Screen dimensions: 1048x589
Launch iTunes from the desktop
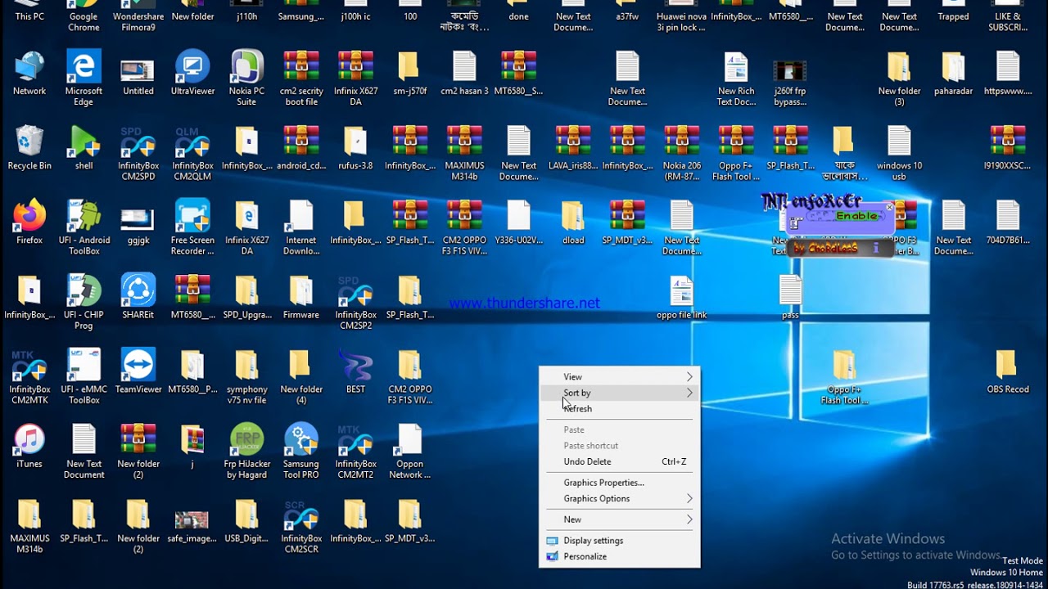[x=29, y=439]
